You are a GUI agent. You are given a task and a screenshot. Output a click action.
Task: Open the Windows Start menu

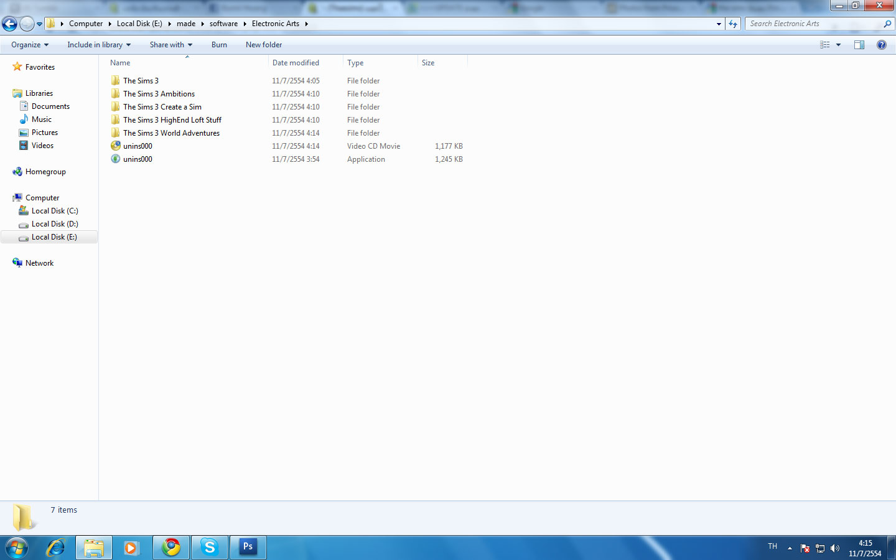pyautogui.click(x=17, y=548)
